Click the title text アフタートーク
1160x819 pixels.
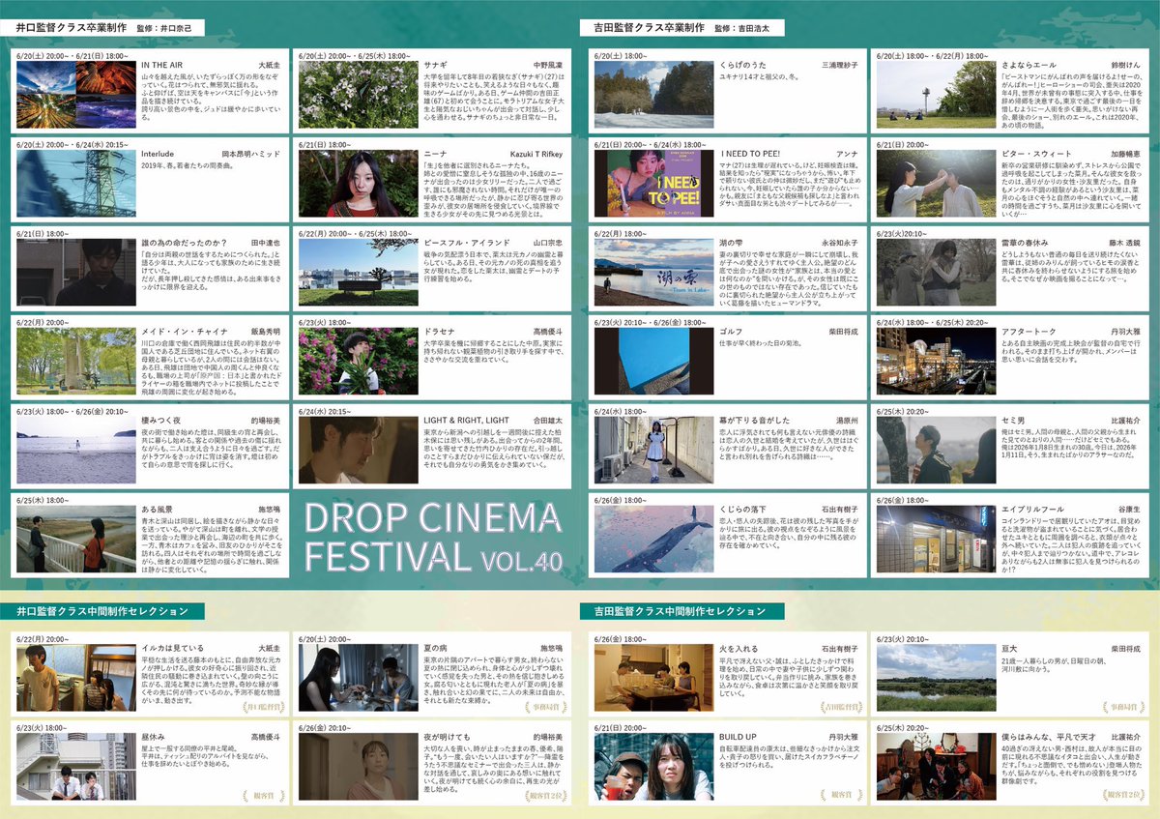pos(1029,332)
